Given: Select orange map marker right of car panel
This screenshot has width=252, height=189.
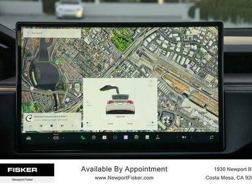Looking at the screenshot, I should (x=172, y=107).
